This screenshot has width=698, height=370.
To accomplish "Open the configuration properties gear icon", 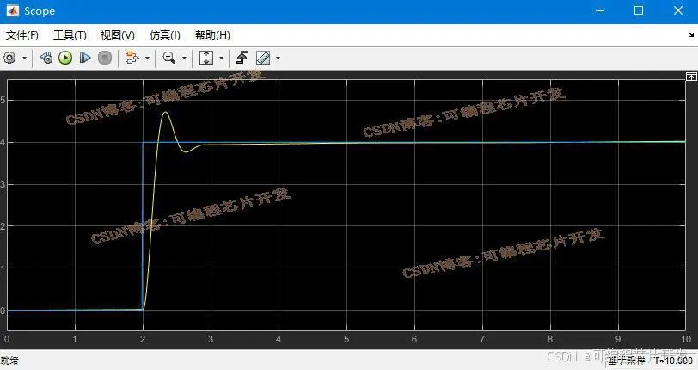I will coord(9,58).
